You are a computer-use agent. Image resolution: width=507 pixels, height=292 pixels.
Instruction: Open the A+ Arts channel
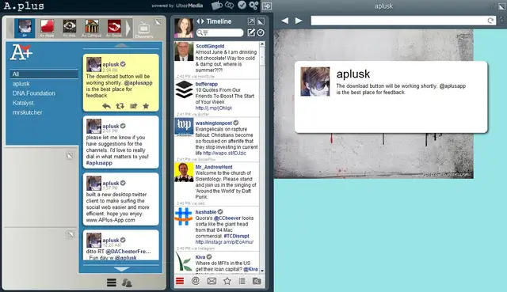click(69, 28)
